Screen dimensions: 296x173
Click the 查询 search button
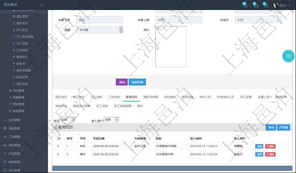[x=271, y=128]
